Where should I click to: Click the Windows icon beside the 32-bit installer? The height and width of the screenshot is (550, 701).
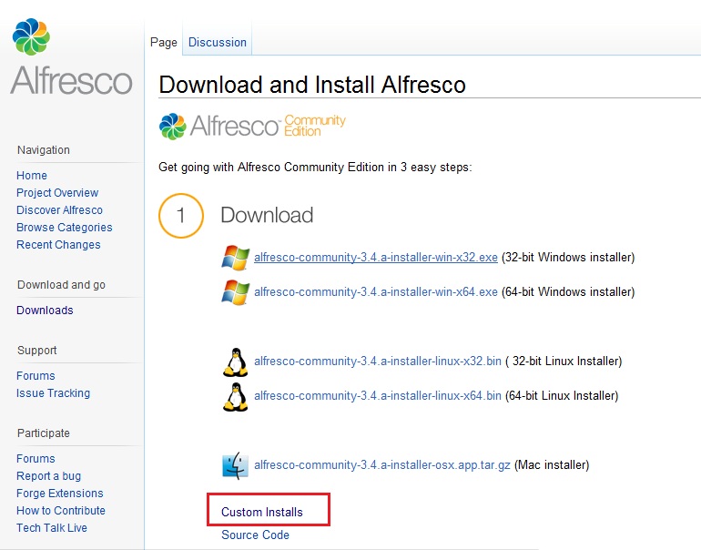(x=235, y=258)
